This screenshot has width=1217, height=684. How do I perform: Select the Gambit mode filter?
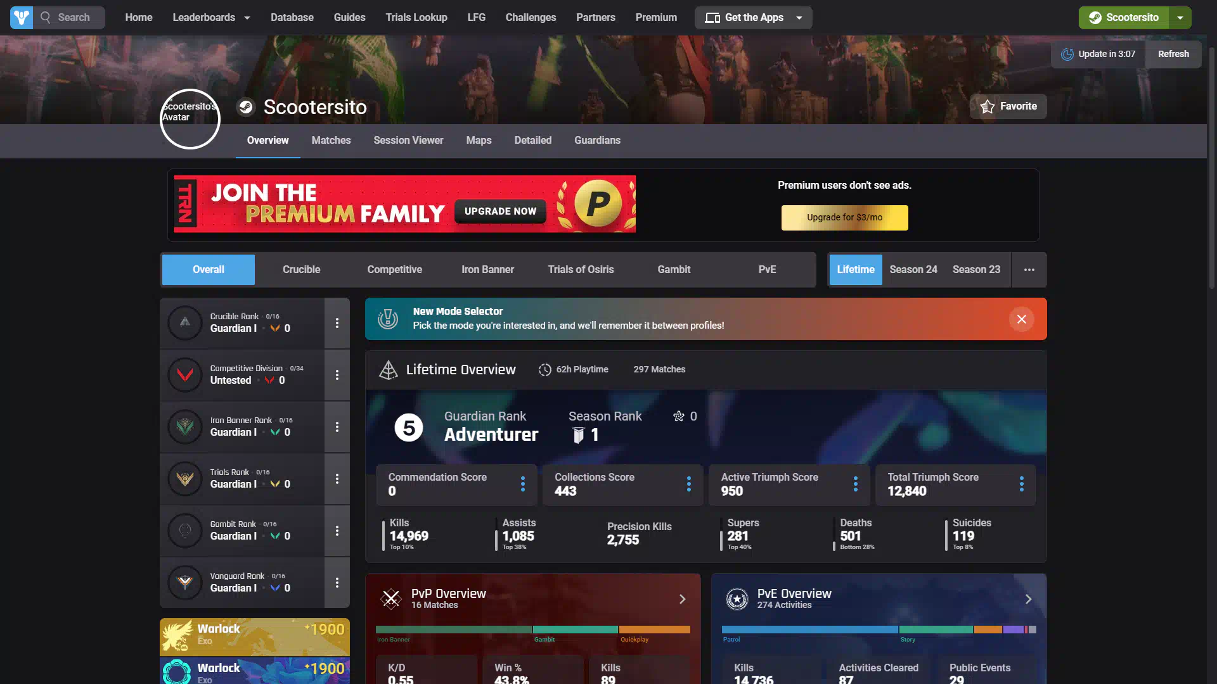(x=674, y=270)
